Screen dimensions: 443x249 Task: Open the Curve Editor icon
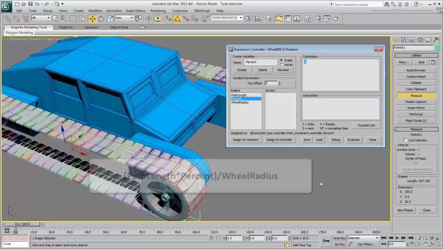point(288,18)
